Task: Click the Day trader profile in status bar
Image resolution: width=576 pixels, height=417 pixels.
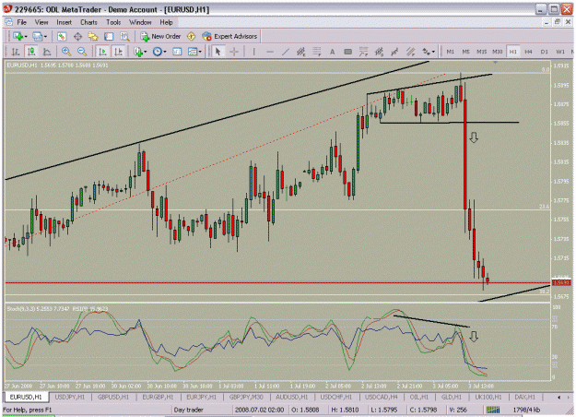Action: [188, 410]
